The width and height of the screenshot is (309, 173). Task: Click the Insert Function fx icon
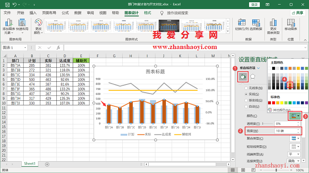(x=58, y=48)
